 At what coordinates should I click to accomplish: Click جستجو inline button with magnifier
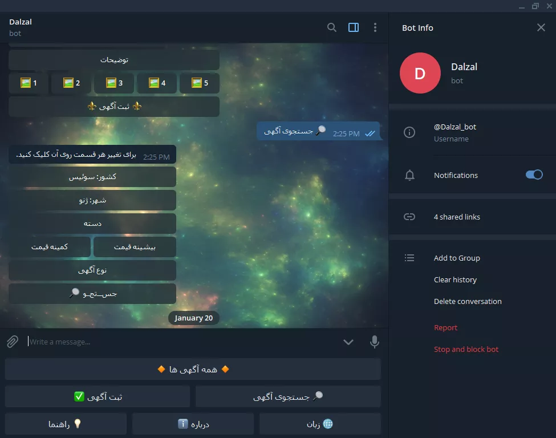coord(92,294)
